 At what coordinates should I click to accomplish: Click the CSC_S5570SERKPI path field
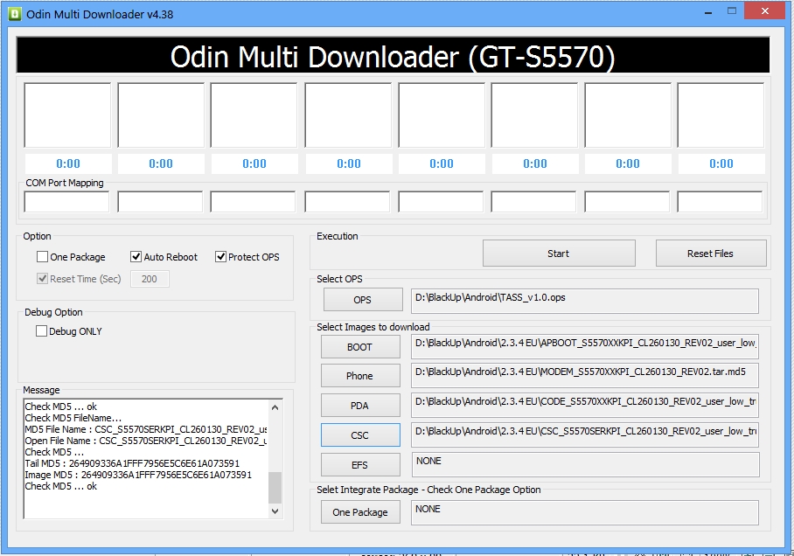click(x=585, y=434)
